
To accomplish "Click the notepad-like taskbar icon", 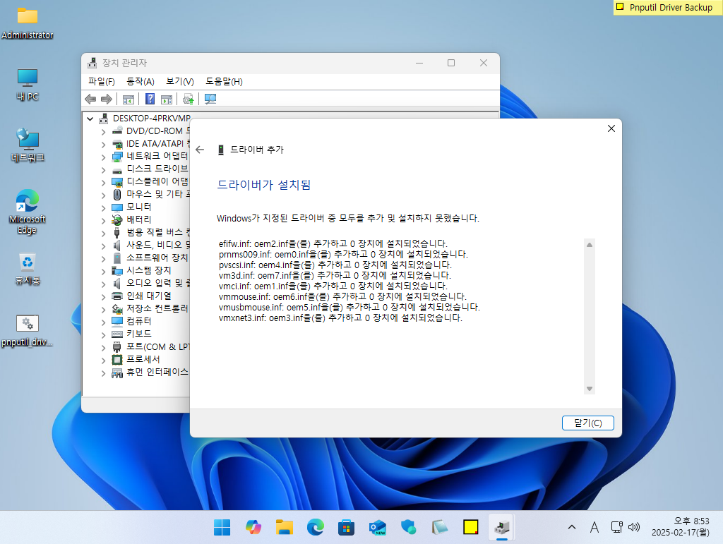I will (439, 527).
